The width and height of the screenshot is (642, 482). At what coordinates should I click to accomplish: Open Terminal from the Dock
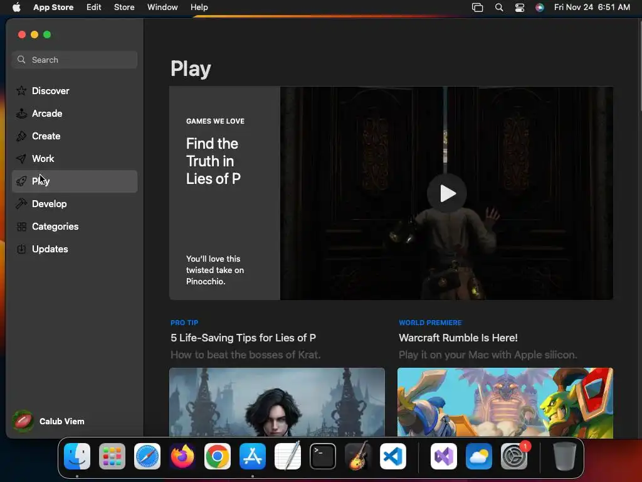[323, 456]
